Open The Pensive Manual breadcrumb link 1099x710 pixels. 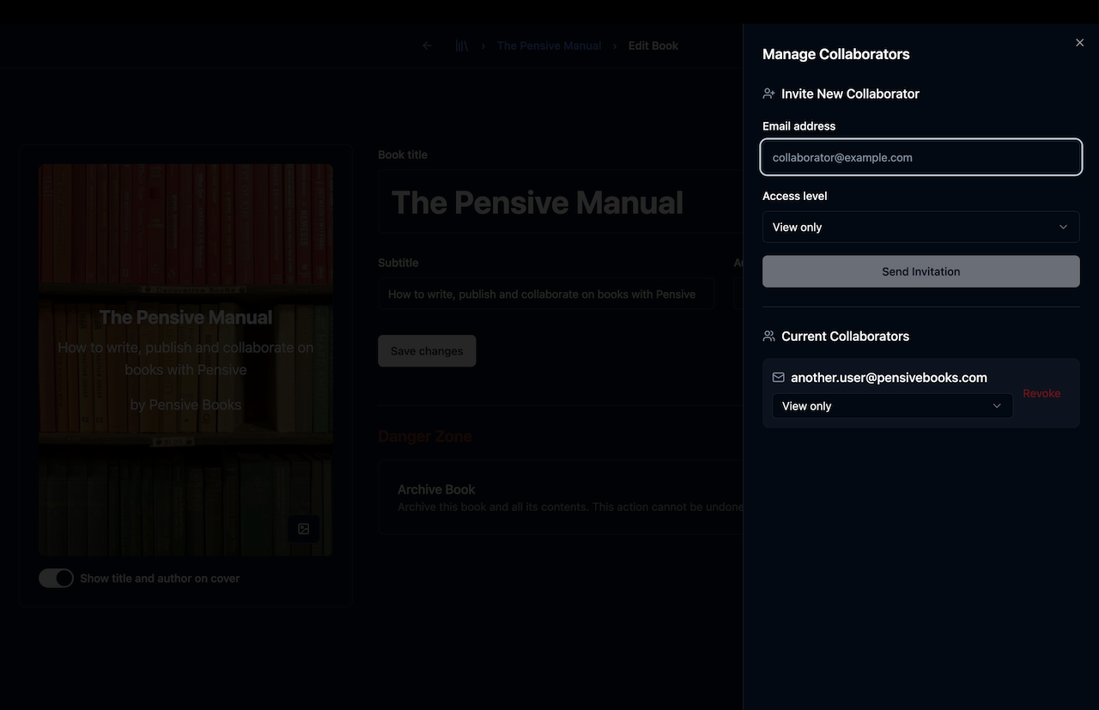click(x=549, y=46)
